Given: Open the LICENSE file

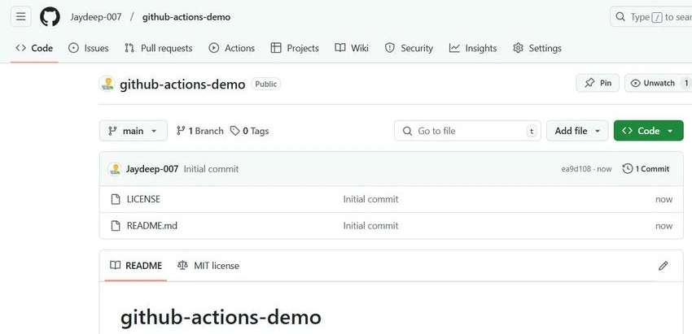Looking at the screenshot, I should pyautogui.click(x=143, y=199).
